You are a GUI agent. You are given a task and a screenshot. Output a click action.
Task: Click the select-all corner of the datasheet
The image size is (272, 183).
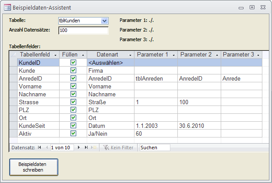tap(13, 55)
